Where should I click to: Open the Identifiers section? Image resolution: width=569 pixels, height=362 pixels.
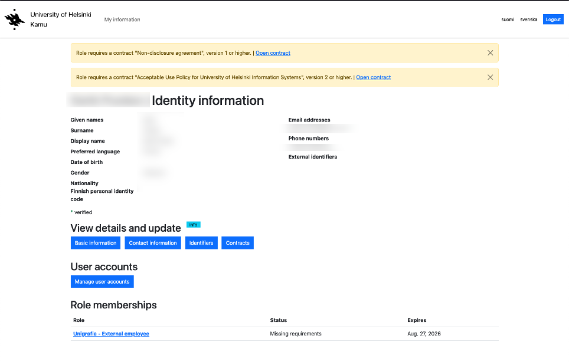point(201,243)
